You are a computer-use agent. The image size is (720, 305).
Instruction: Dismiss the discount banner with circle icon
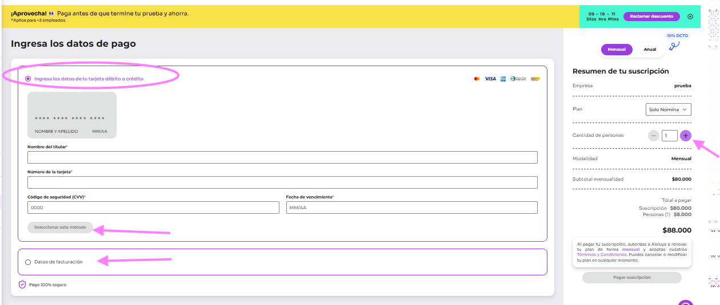click(x=690, y=17)
